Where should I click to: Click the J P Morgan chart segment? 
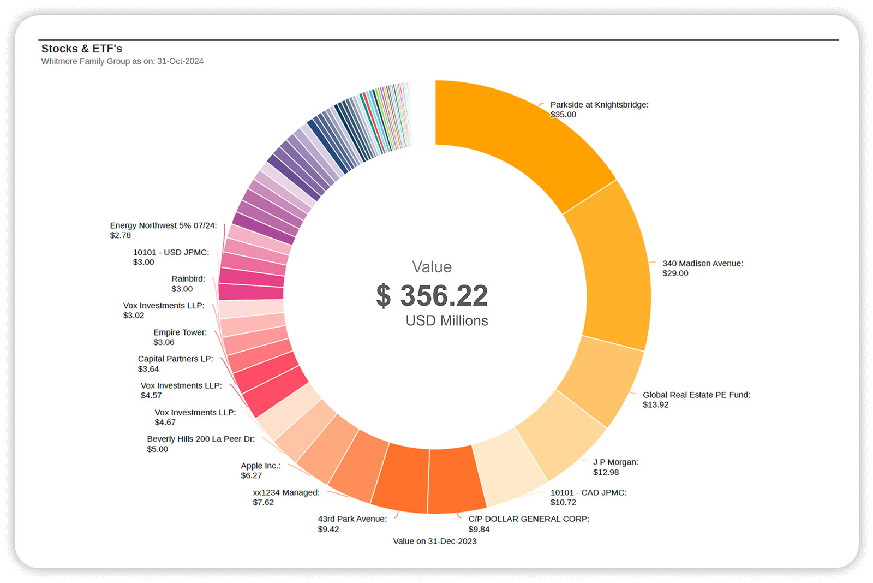[562, 434]
